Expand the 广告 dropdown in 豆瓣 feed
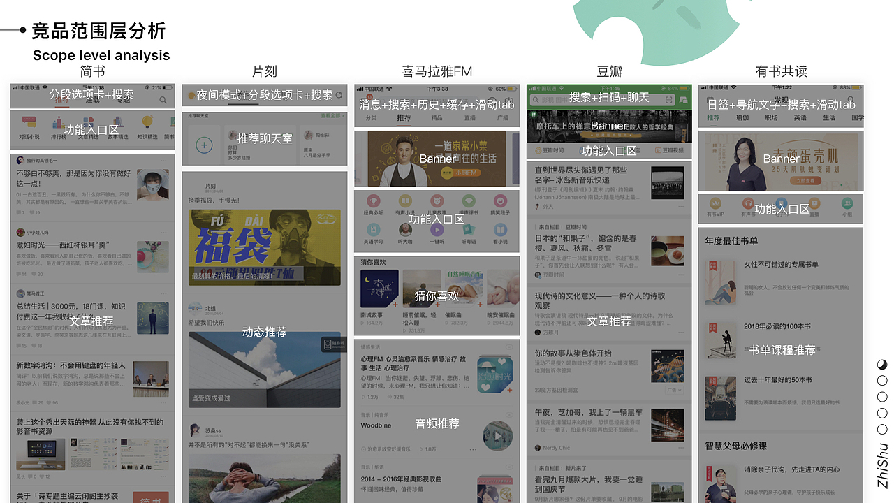This screenshot has height=503, width=894. [x=674, y=390]
